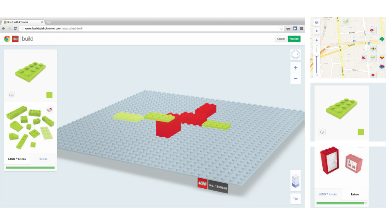
Task: Choose the pink window brick in Extras
Action: point(354,163)
